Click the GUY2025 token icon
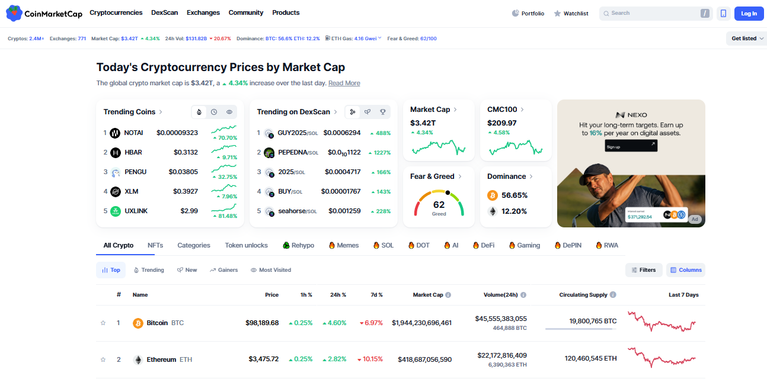 tap(269, 133)
